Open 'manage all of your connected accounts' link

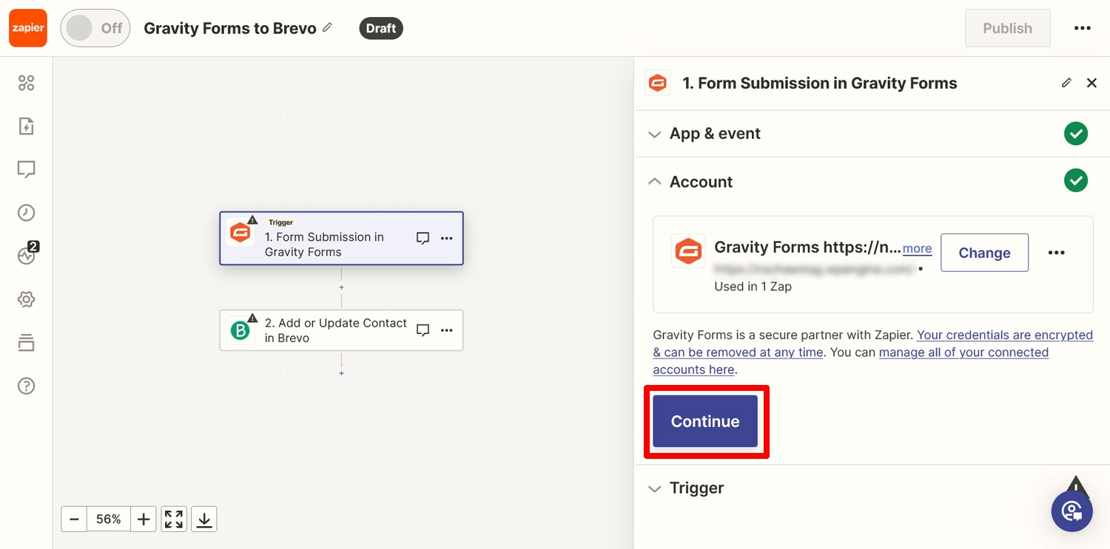[851, 361]
